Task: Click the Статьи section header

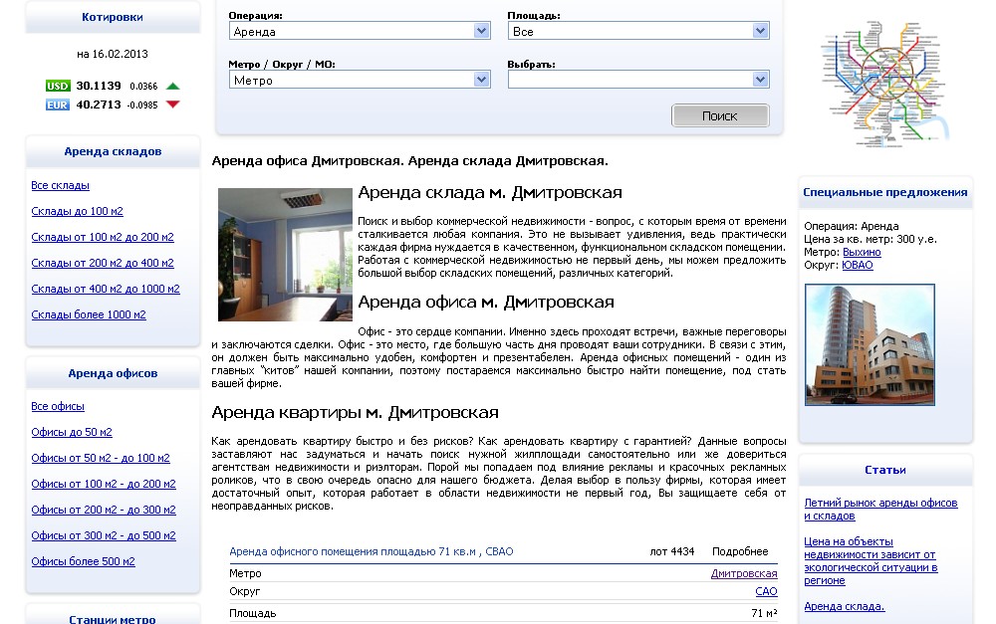Action: pyautogui.click(x=884, y=471)
